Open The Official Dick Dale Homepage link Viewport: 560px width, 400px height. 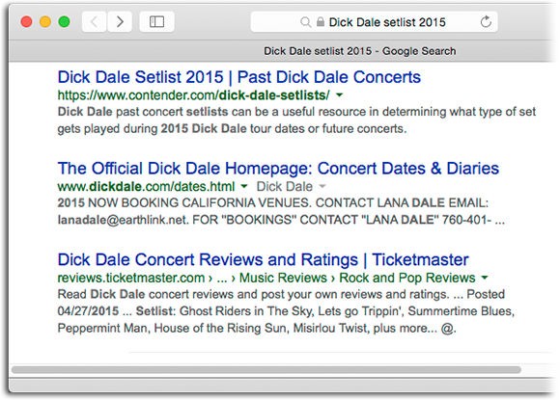click(x=278, y=169)
